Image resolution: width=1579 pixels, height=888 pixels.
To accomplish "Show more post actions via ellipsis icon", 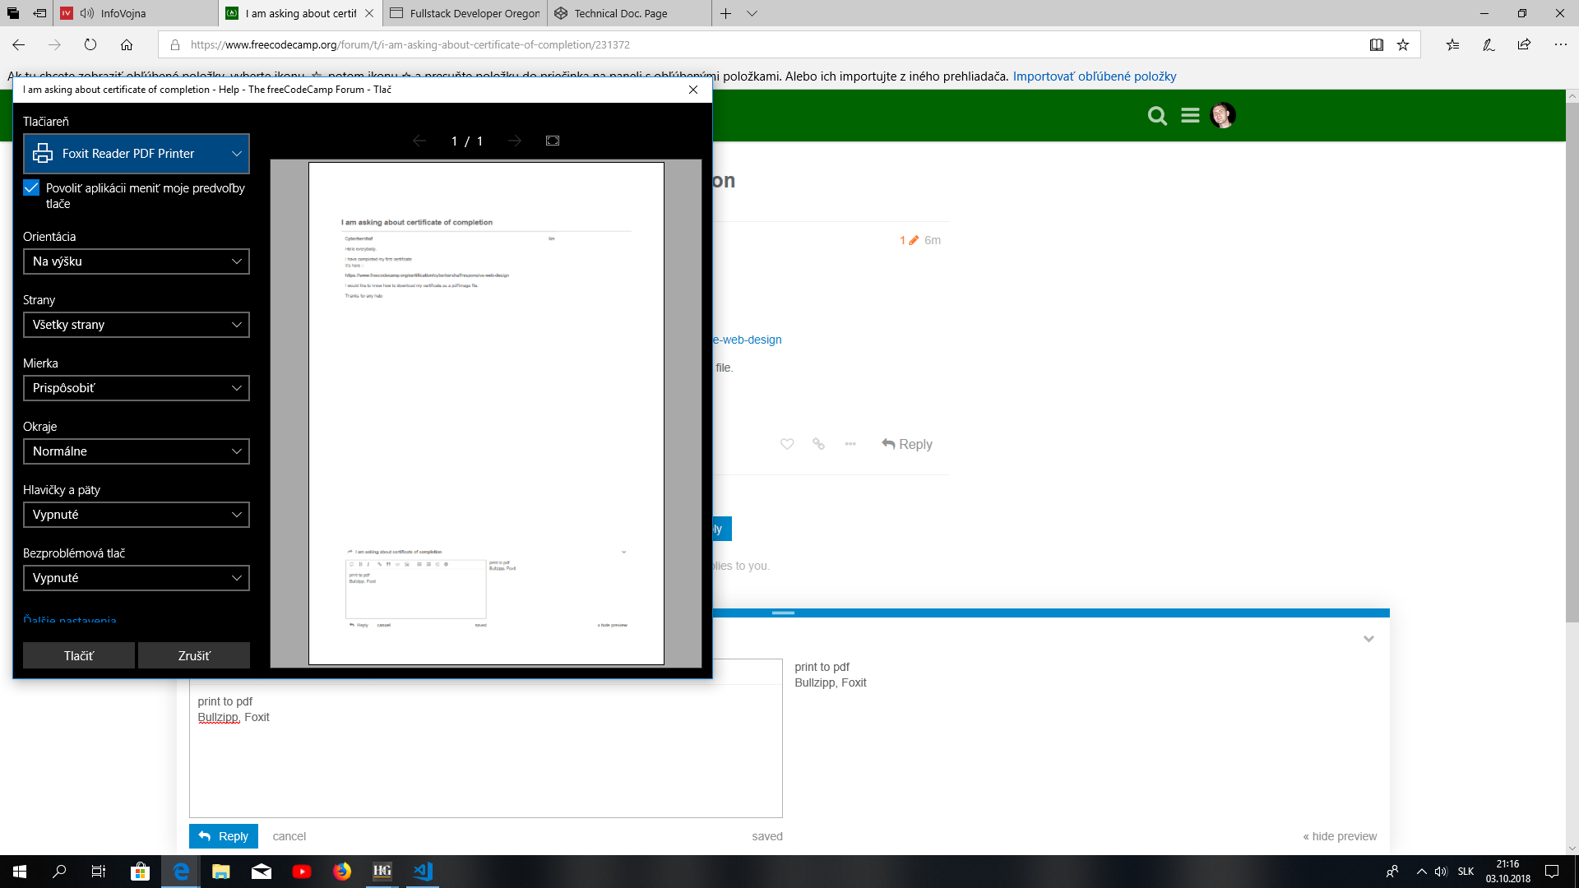I will pos(850,444).
